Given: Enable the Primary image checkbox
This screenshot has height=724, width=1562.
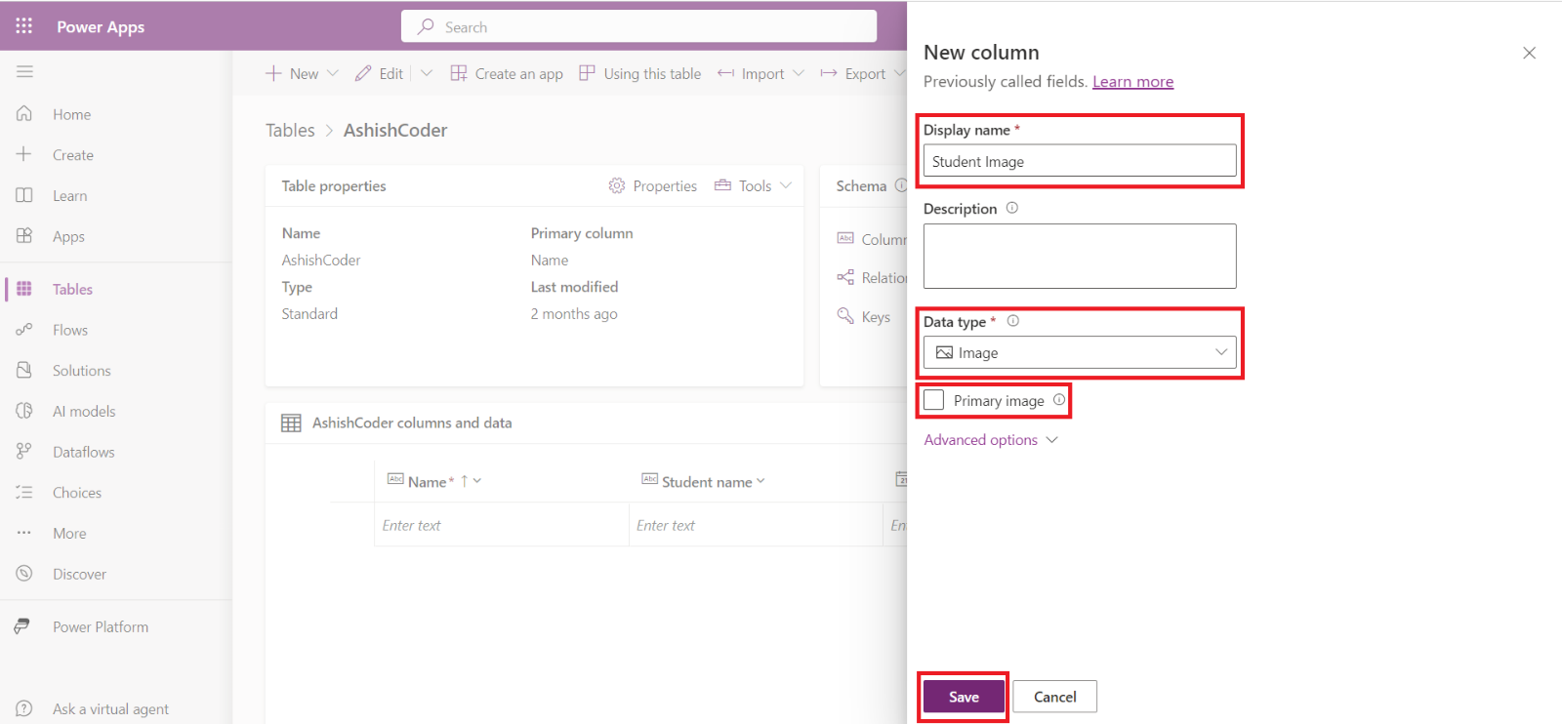Looking at the screenshot, I should click(x=934, y=400).
